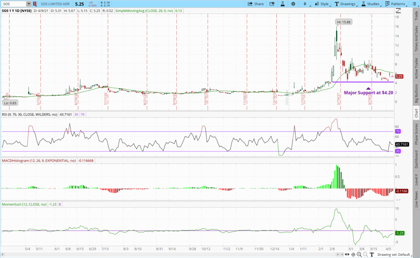Viewport: 420px width, 258px height.
Task: Click the Lo: 0.83 price bubble
Action: point(10,103)
